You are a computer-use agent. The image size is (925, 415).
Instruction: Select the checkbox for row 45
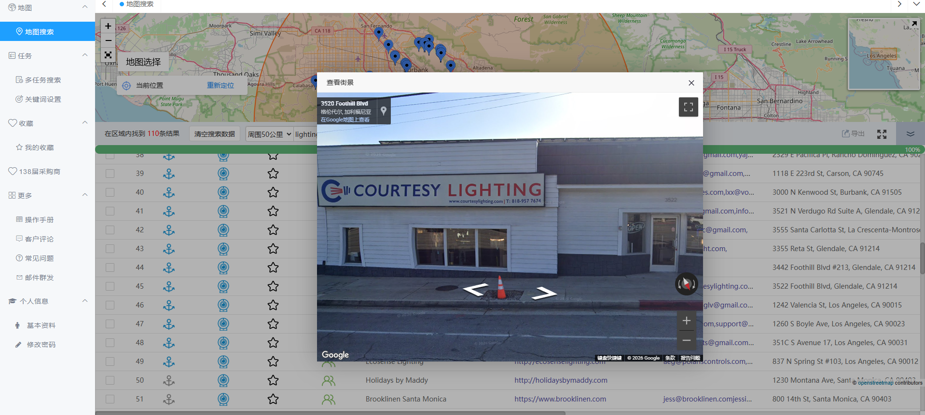coord(110,286)
